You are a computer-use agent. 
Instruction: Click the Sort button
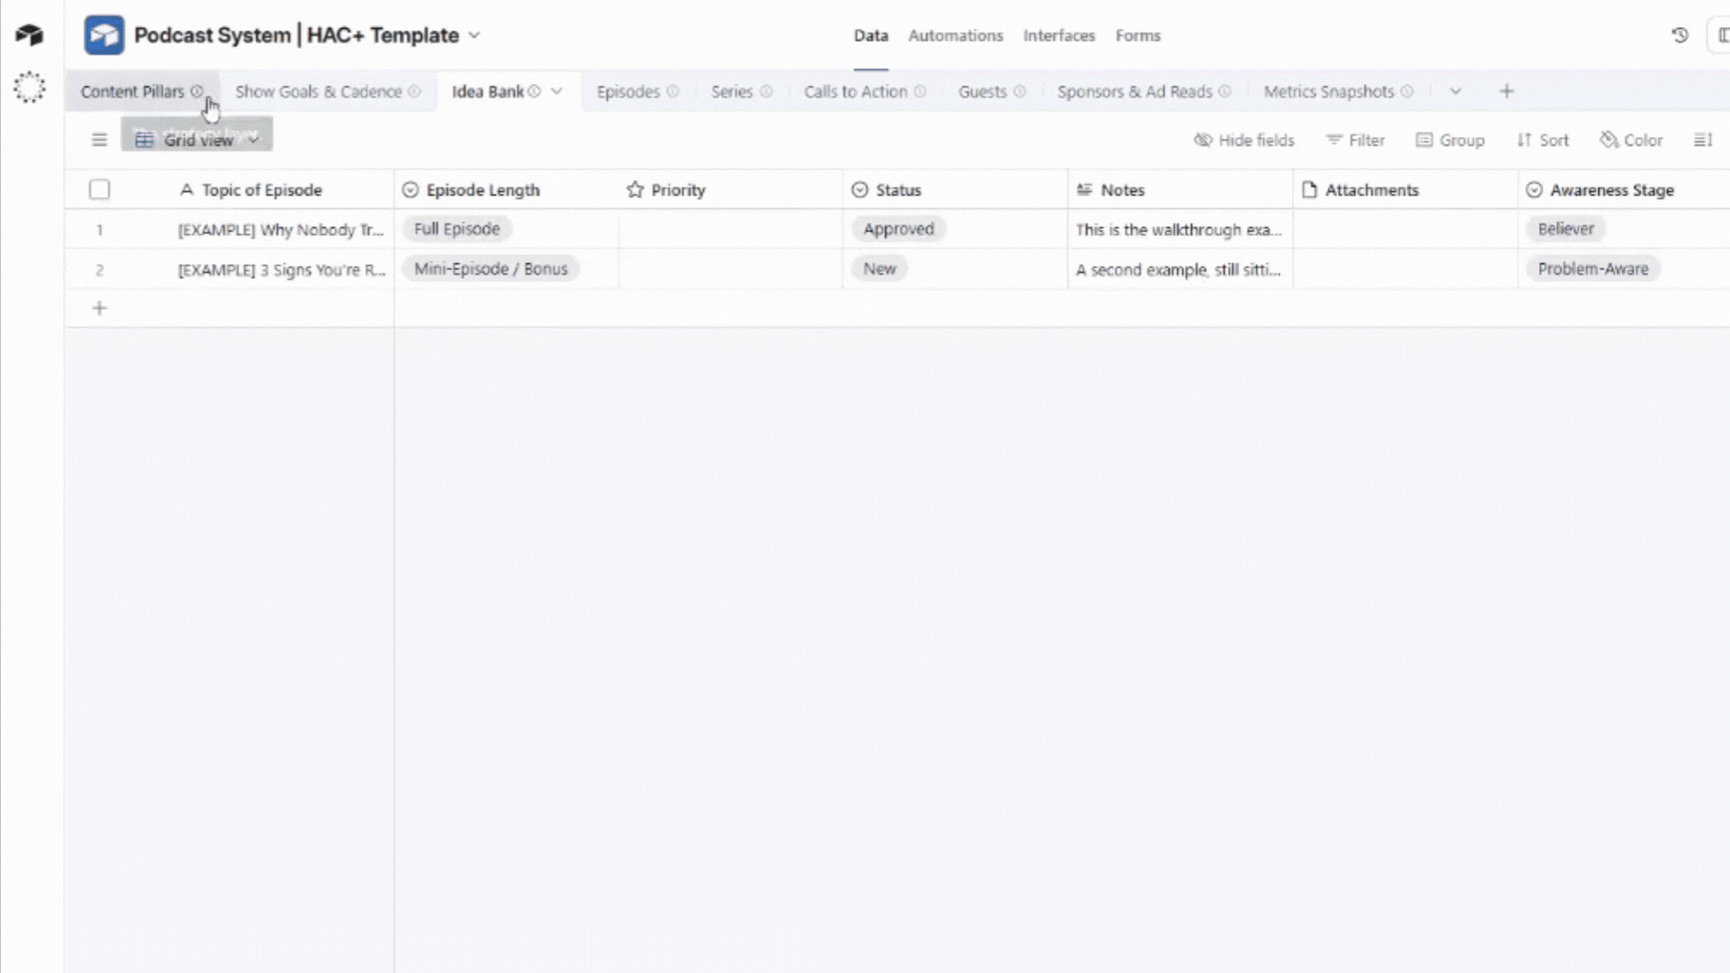1543,140
